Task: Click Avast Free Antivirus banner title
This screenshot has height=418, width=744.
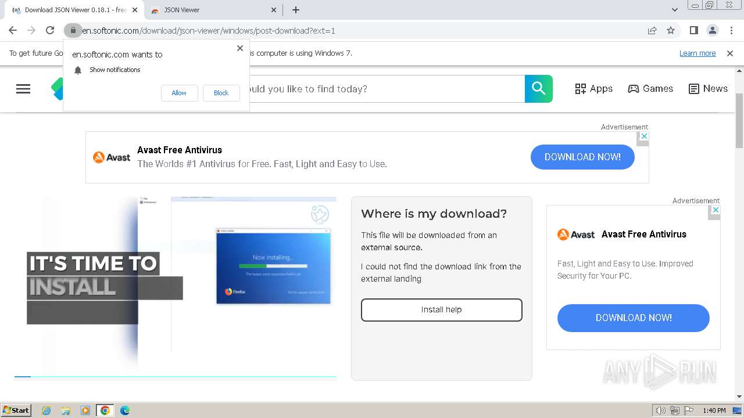Action: 180,150
